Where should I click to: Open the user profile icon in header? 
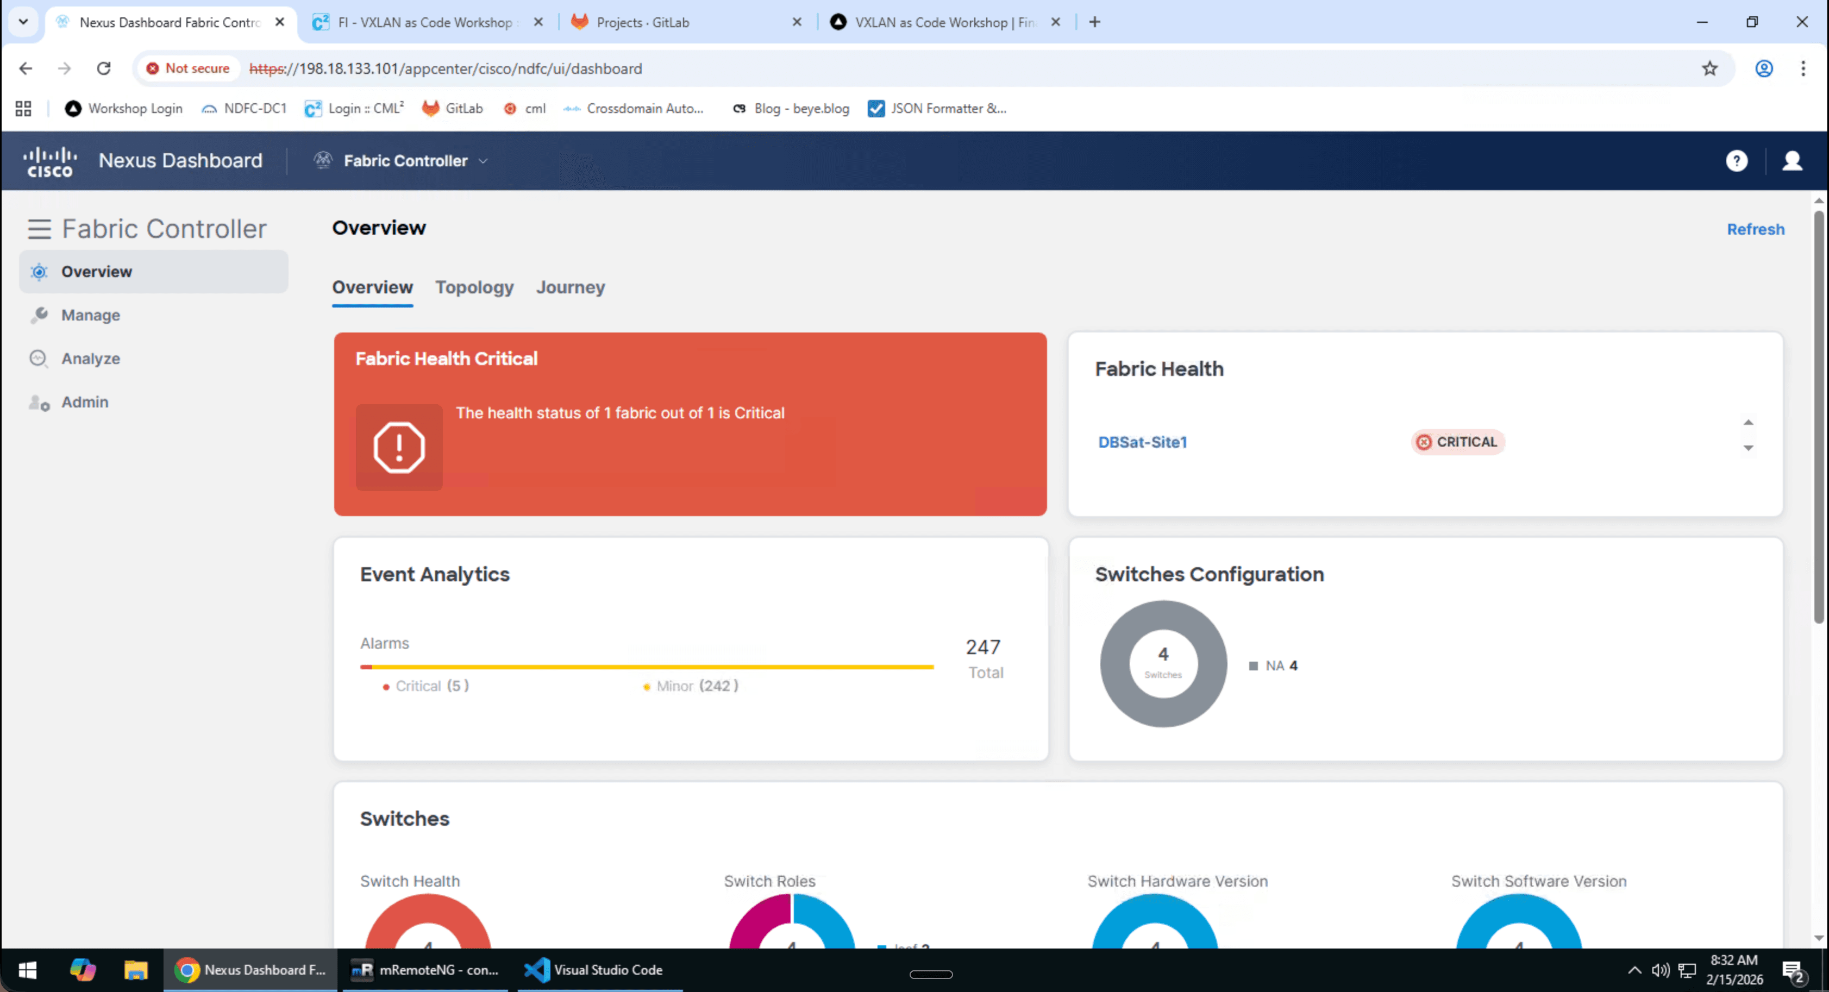pyautogui.click(x=1793, y=160)
